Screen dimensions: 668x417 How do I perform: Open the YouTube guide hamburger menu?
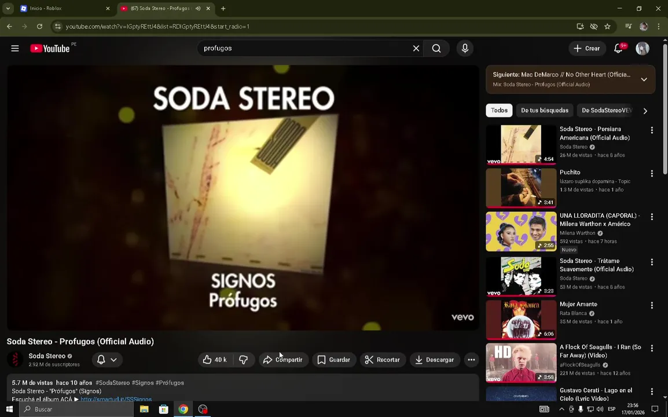(15, 48)
